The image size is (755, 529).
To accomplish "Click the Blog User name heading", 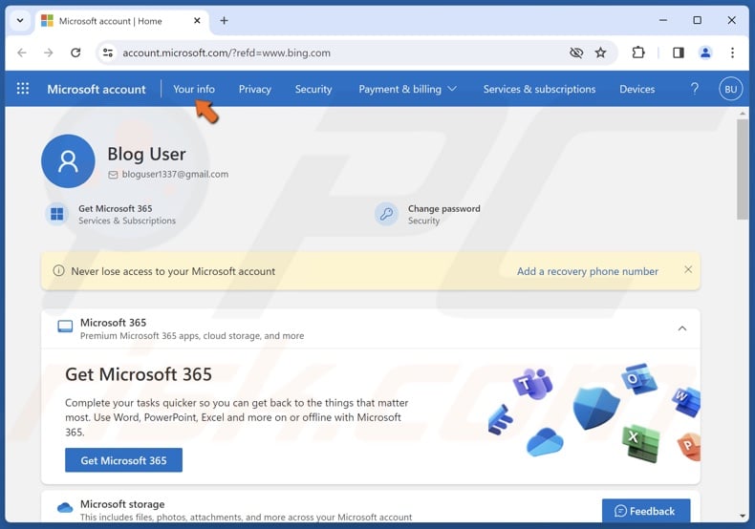I will click(x=146, y=154).
